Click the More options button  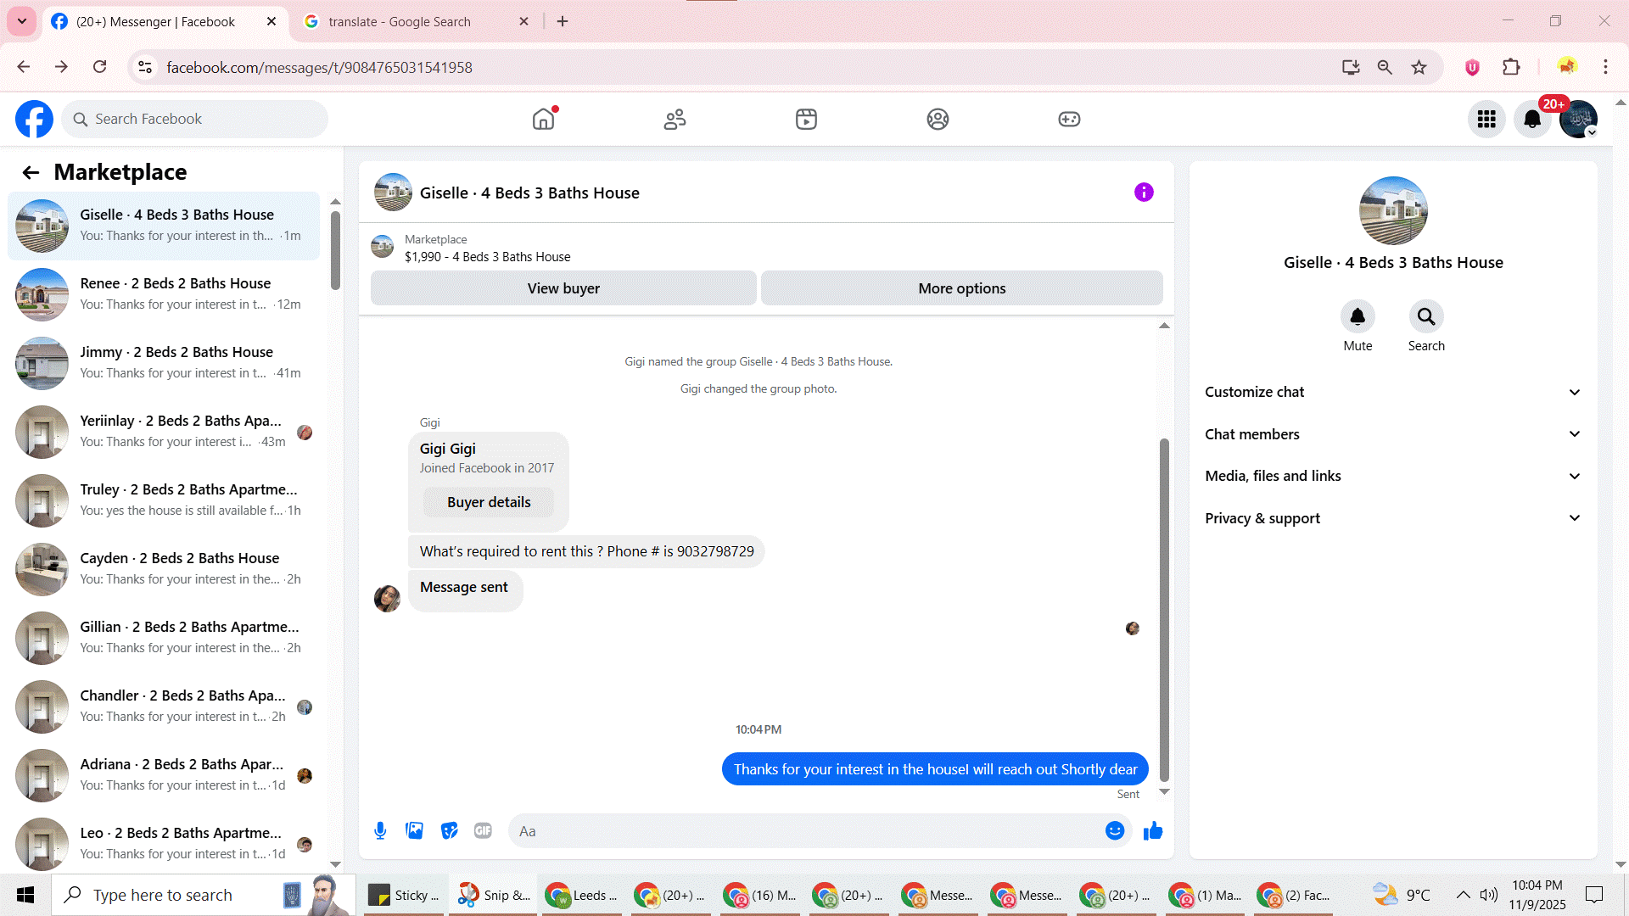point(962,288)
